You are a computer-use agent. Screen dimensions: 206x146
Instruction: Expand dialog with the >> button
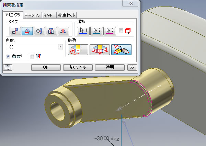click(x=132, y=67)
